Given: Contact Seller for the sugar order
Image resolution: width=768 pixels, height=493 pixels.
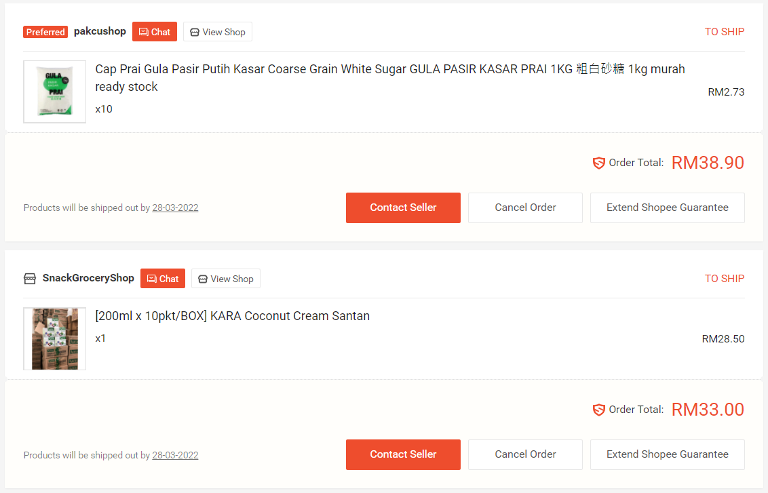Looking at the screenshot, I should pyautogui.click(x=403, y=208).
